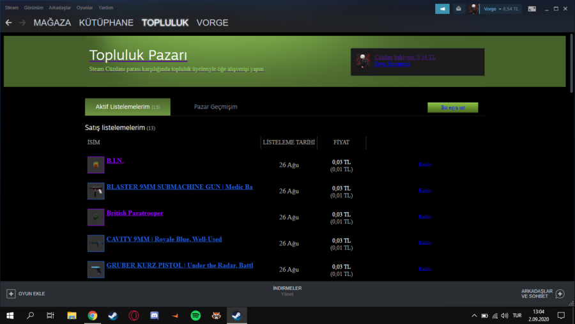
Task: Open the notifications inbox icon
Action: [x=458, y=9]
